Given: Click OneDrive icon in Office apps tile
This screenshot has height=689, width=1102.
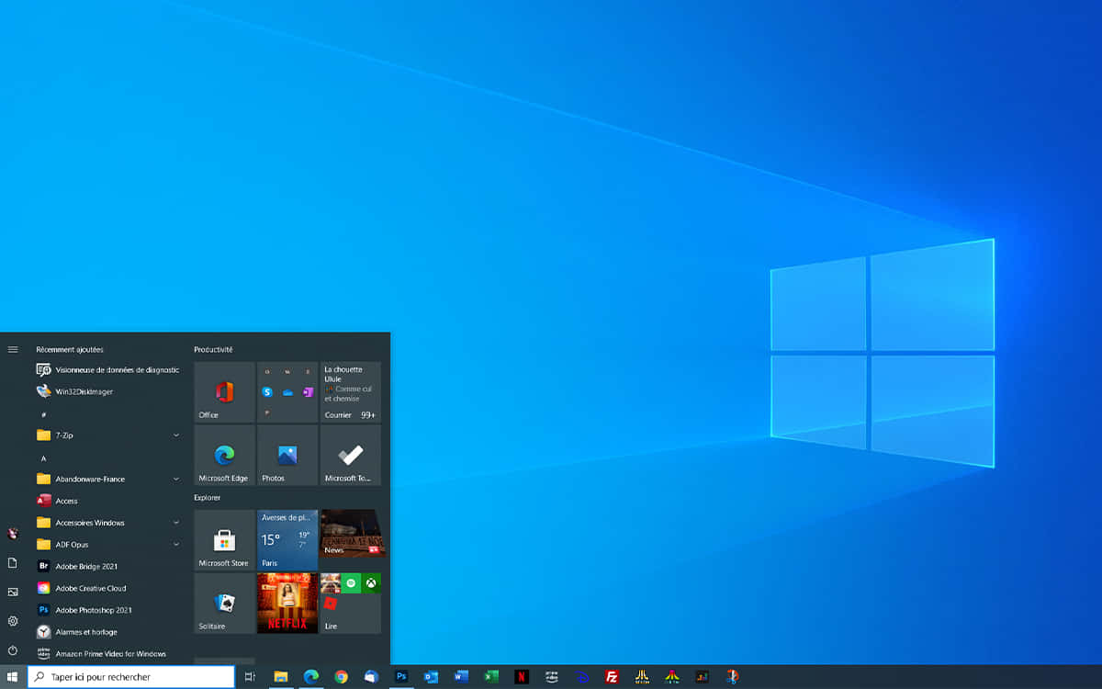Looking at the screenshot, I should [x=287, y=391].
